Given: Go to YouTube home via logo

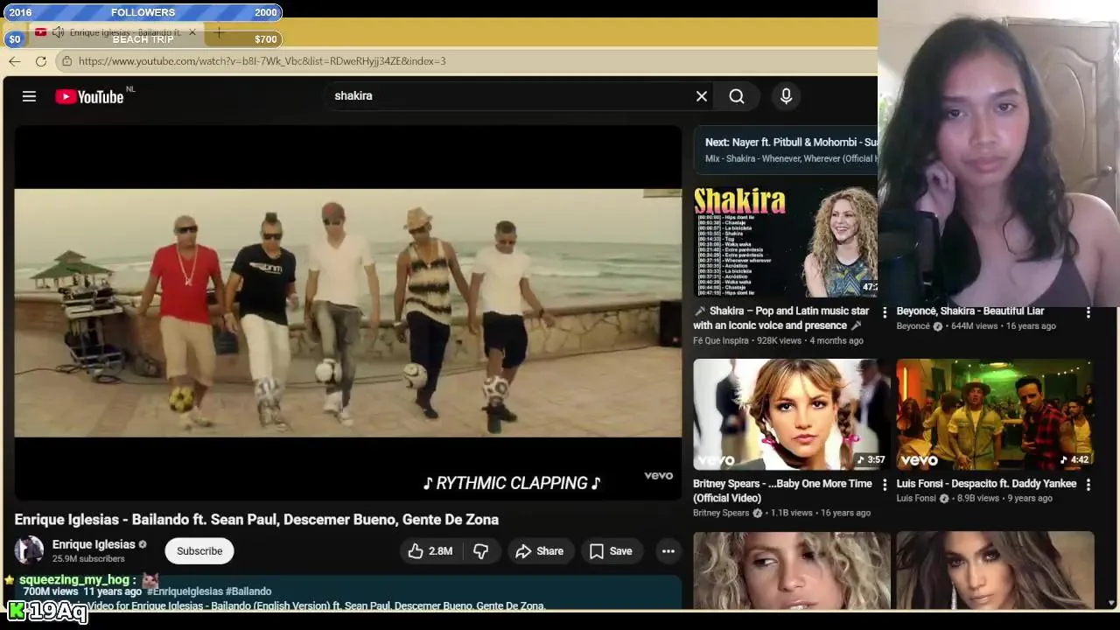Looking at the screenshot, I should click(89, 96).
